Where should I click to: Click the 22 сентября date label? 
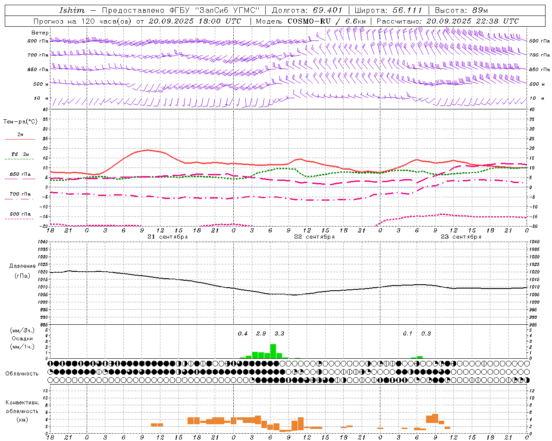point(314,237)
